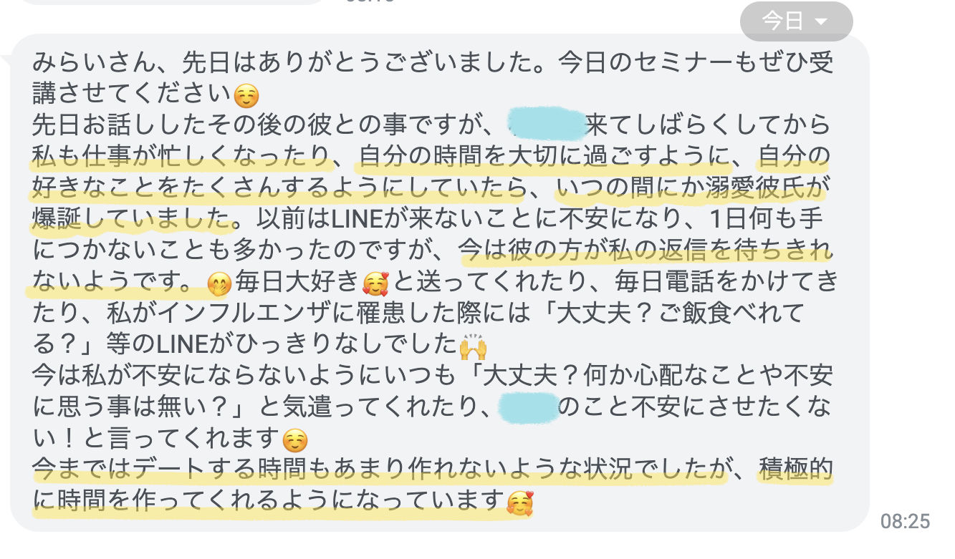Viewport: 955px width, 559px height.
Task: Click the hand-over-mouth emoji after ないようです。
Action: click(x=218, y=285)
